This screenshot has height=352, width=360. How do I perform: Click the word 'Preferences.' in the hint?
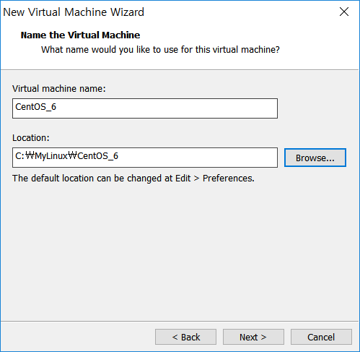(229, 179)
